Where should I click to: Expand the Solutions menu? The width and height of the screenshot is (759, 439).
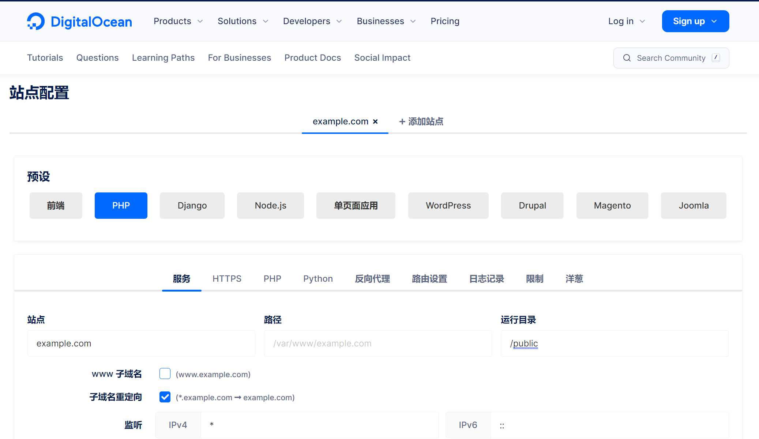point(243,21)
